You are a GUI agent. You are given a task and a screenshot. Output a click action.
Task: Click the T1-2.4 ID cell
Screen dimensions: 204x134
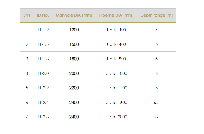pyautogui.click(x=43, y=103)
